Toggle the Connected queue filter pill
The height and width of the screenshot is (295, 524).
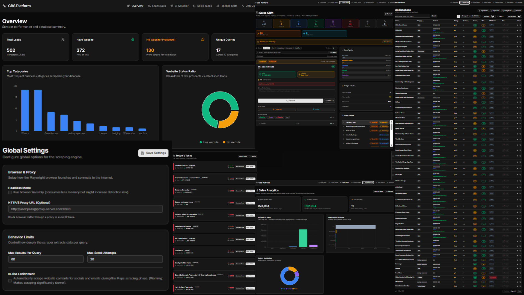pyautogui.click(x=289, y=48)
